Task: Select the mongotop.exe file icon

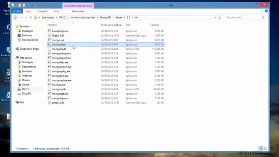Action: [x=49, y=98]
